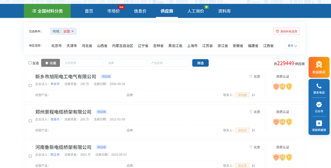
Task: Open 新乡市旭阳电工电气有限公司 company page
Action: [x=66, y=77]
